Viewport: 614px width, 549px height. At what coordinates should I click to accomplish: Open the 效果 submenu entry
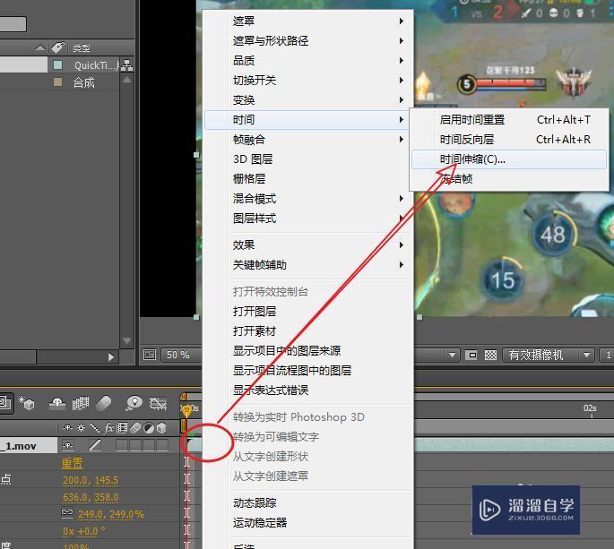(307, 245)
